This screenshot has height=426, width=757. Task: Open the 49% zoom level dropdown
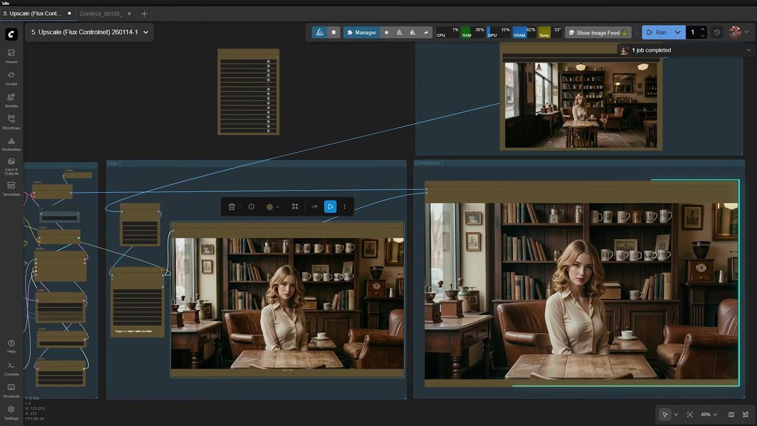pos(709,415)
